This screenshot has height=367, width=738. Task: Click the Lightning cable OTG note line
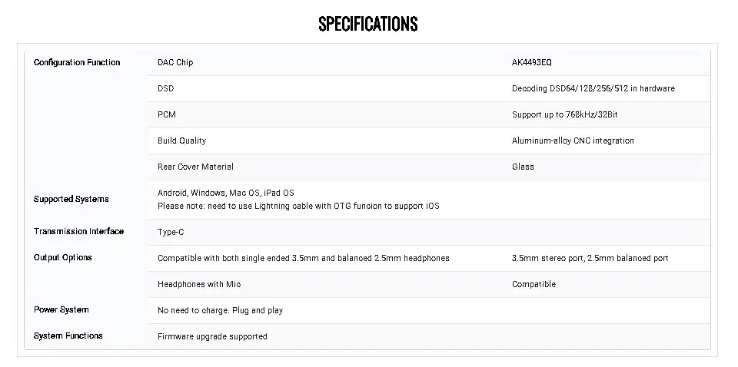coord(298,206)
